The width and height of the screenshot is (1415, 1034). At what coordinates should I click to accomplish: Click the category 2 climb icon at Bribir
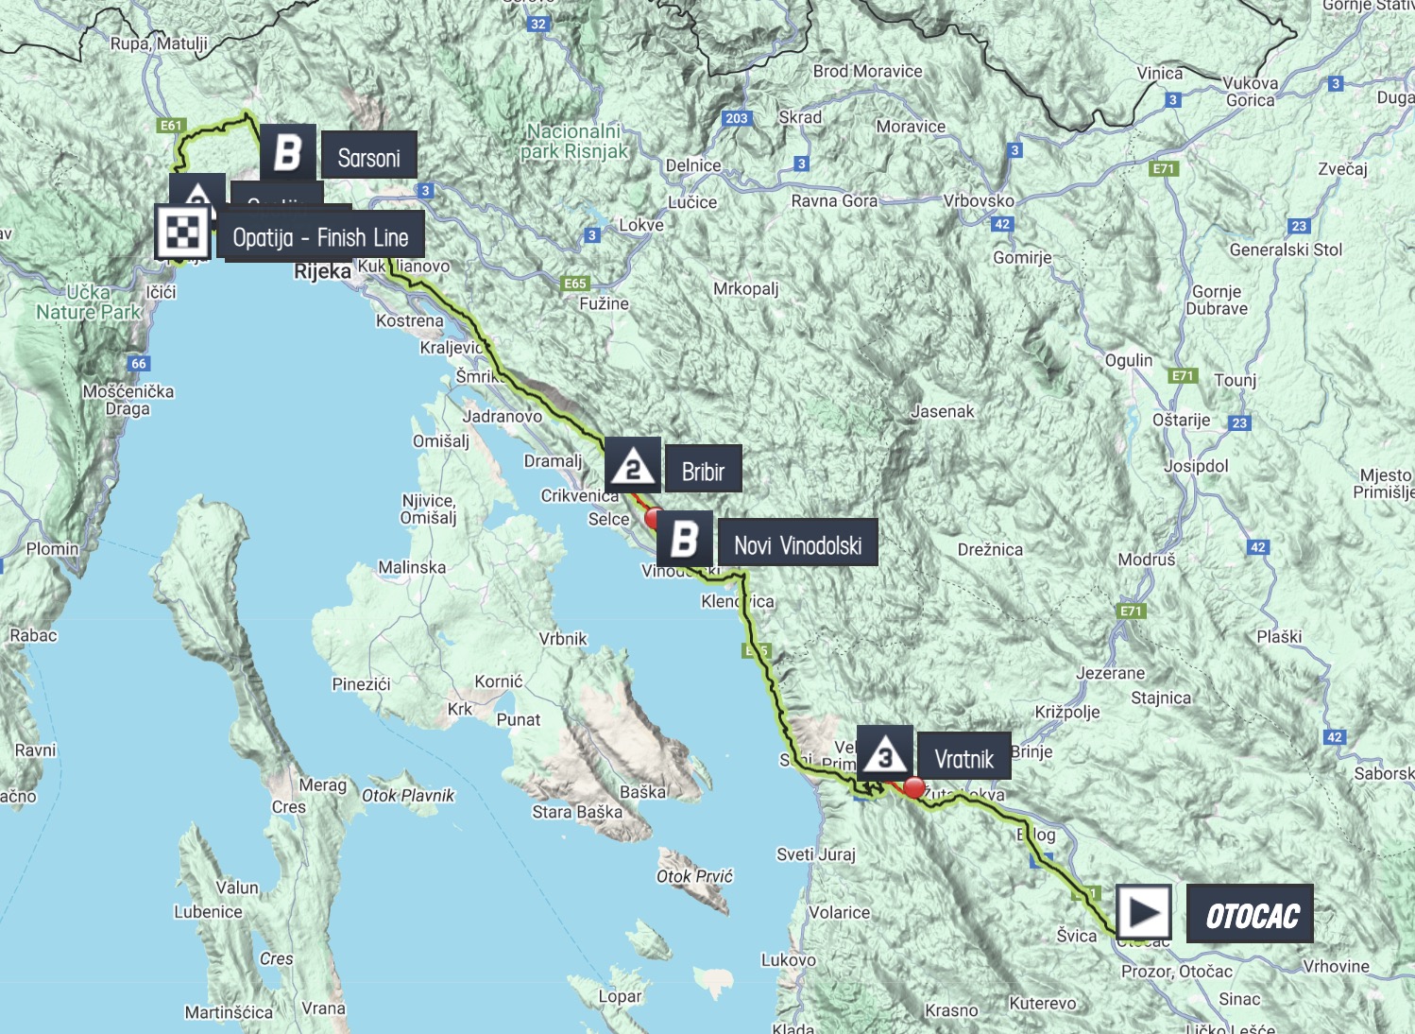633,465
